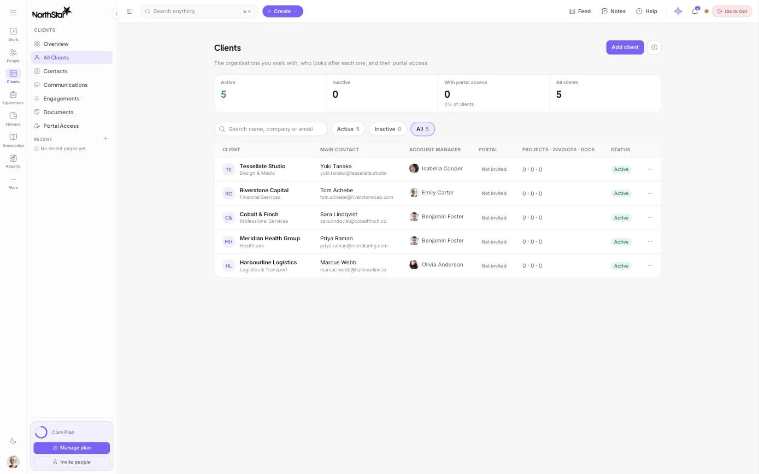Open row actions for Tessellate Studio

point(650,169)
